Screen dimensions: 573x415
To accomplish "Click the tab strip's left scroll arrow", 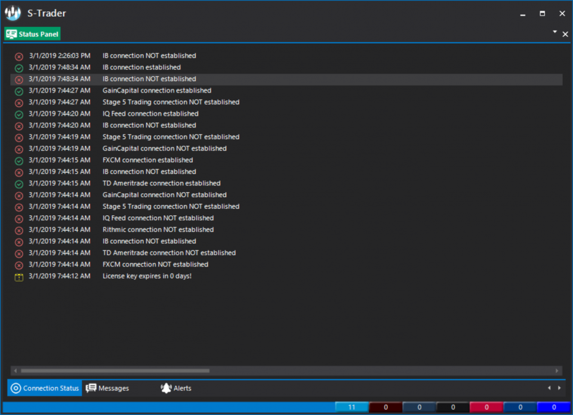I will click(549, 388).
